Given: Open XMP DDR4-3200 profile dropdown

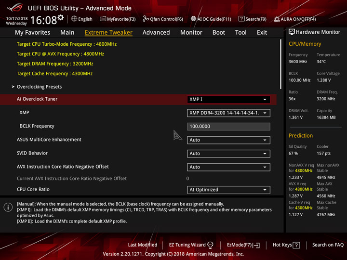Looking at the screenshot, I should (228, 113).
